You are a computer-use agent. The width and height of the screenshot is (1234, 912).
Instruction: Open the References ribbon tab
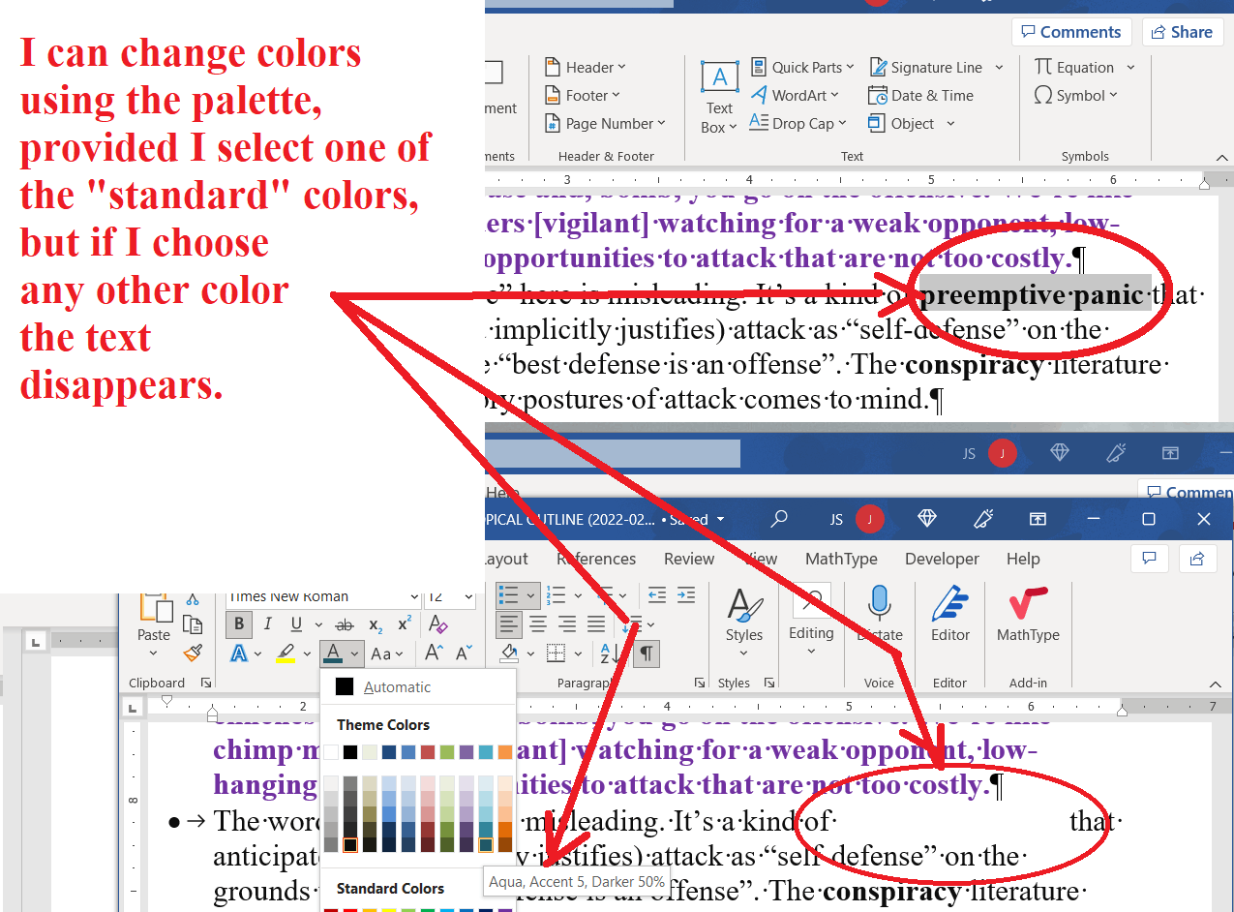(596, 559)
